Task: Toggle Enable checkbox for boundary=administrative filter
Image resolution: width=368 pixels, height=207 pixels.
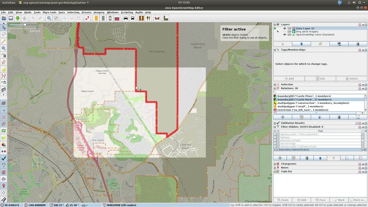Action: coord(275,149)
